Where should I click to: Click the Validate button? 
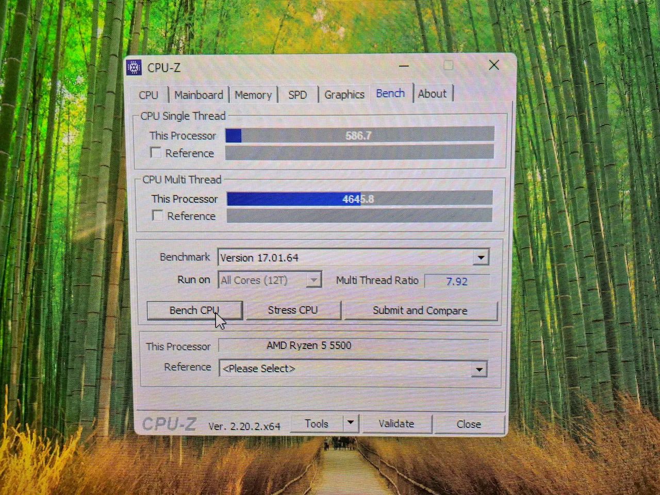coord(396,424)
